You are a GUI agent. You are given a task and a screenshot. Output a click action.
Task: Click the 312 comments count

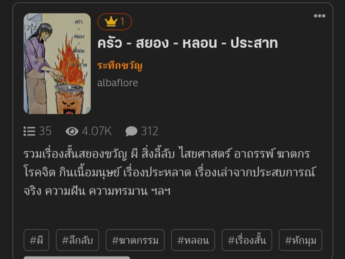(150, 131)
